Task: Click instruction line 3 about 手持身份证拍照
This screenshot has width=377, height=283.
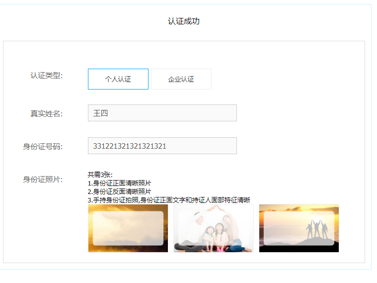Action: [x=168, y=200]
